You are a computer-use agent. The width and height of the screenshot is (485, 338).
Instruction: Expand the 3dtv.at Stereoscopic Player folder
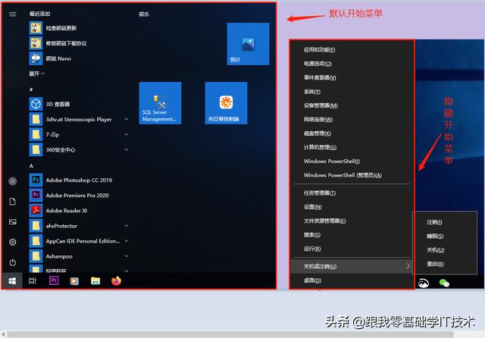(127, 119)
